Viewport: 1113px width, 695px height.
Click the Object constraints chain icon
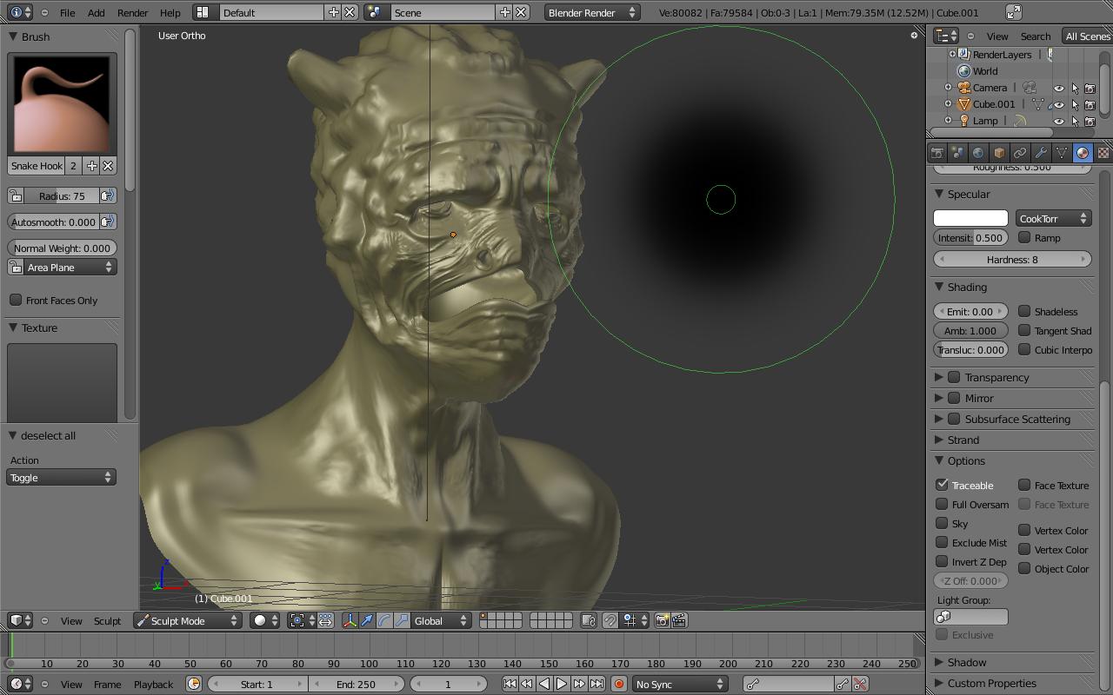(1020, 153)
